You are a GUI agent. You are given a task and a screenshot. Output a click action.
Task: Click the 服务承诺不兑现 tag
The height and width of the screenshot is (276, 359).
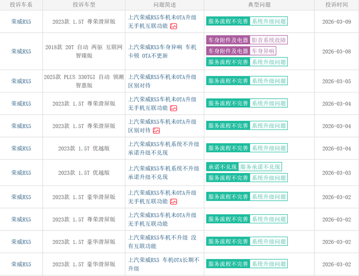260,167
